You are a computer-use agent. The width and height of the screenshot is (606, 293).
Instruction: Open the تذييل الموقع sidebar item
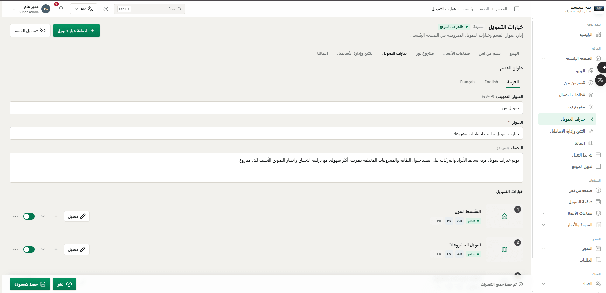[569, 166]
